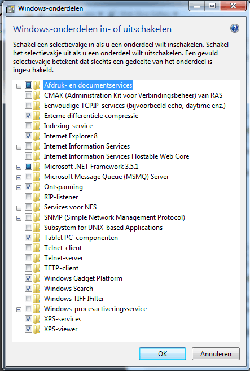Click the Windows-onderdelen title bar icon

pyautogui.click(x=10, y=8)
